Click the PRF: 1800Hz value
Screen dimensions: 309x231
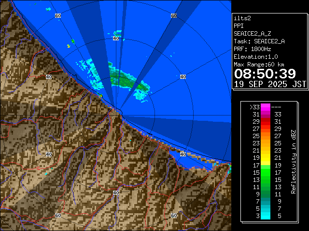(253, 49)
